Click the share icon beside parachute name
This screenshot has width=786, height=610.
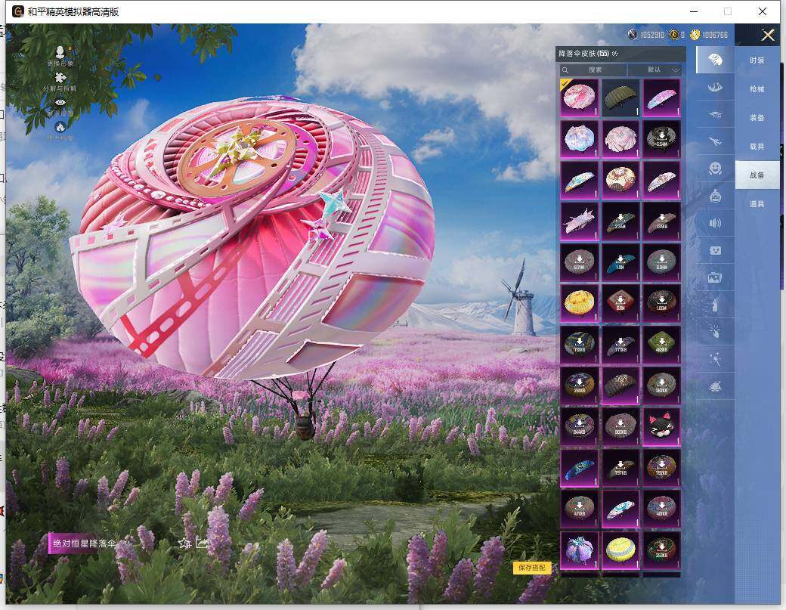pyautogui.click(x=202, y=543)
